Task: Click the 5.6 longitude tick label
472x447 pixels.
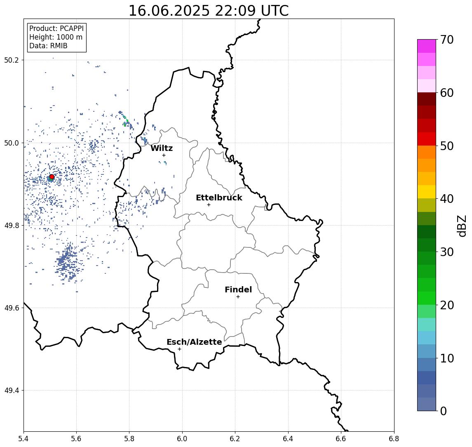Action: click(x=76, y=439)
